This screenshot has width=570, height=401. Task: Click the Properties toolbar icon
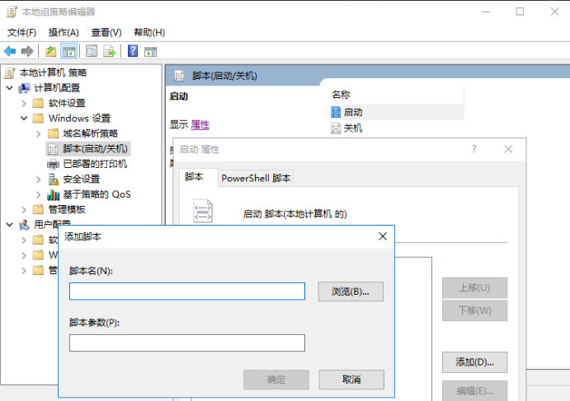[92, 52]
